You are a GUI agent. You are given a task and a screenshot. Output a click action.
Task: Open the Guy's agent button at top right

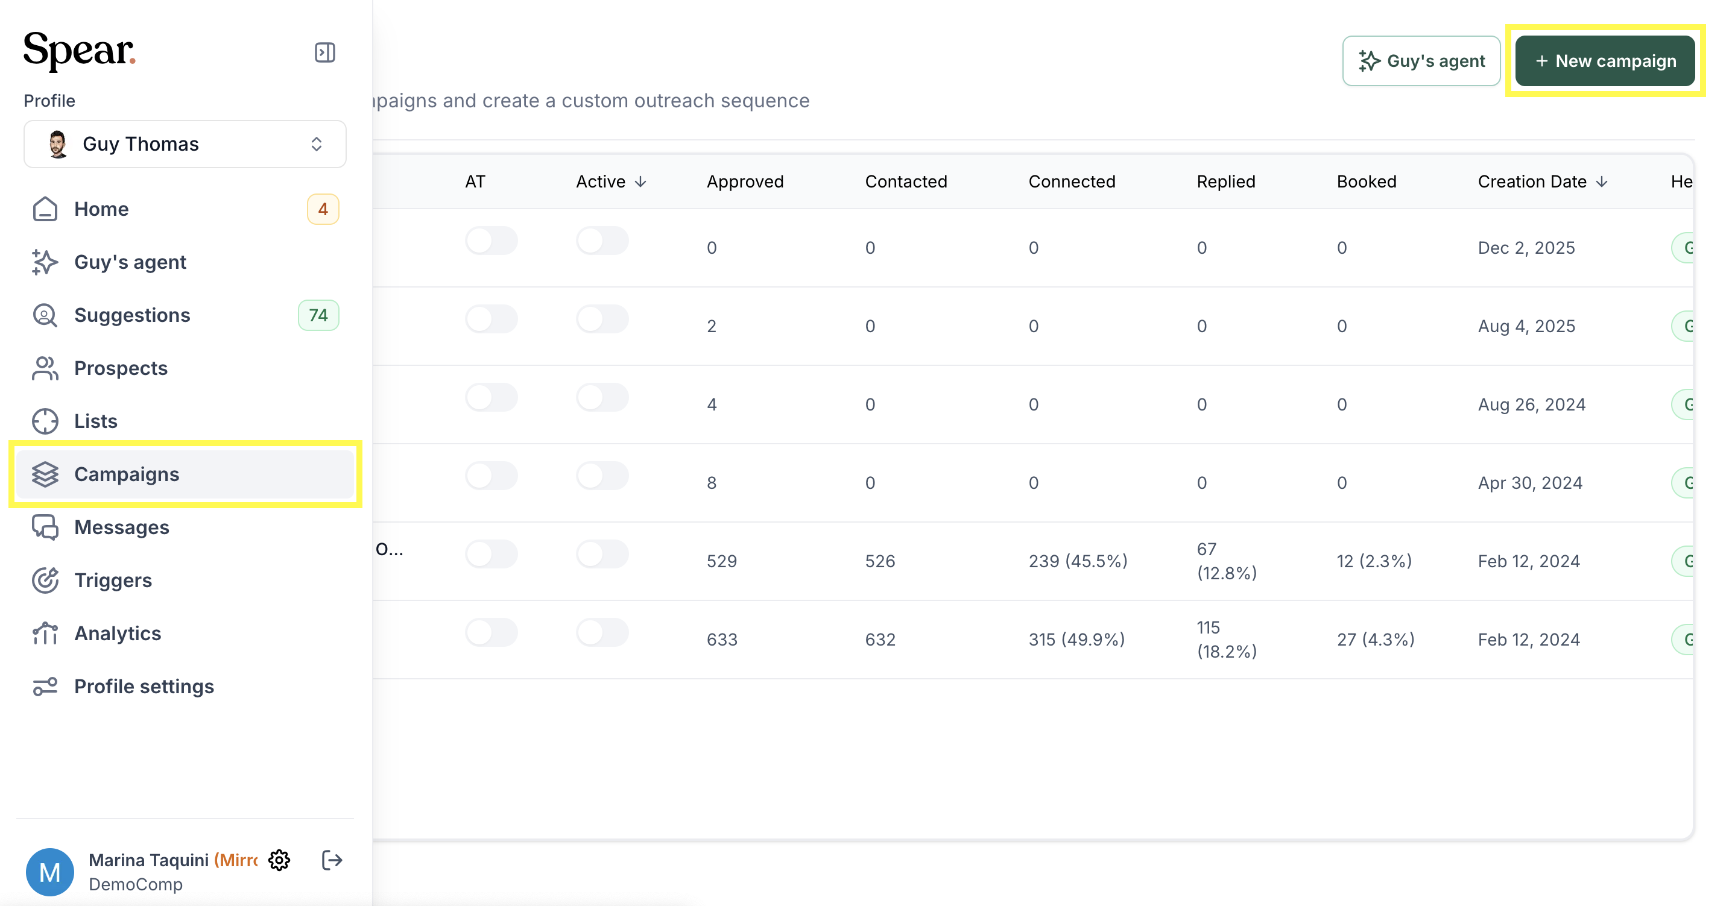(1421, 60)
